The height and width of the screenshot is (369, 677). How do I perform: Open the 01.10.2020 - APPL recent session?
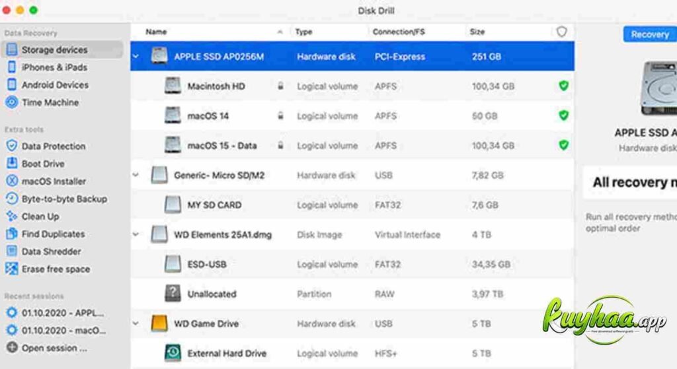coord(63,313)
